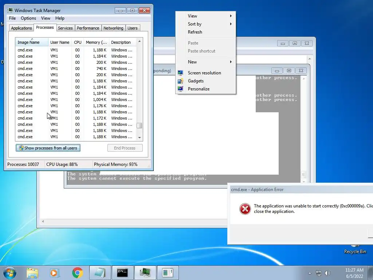Choose Gadgets in the context menu

[206, 81]
